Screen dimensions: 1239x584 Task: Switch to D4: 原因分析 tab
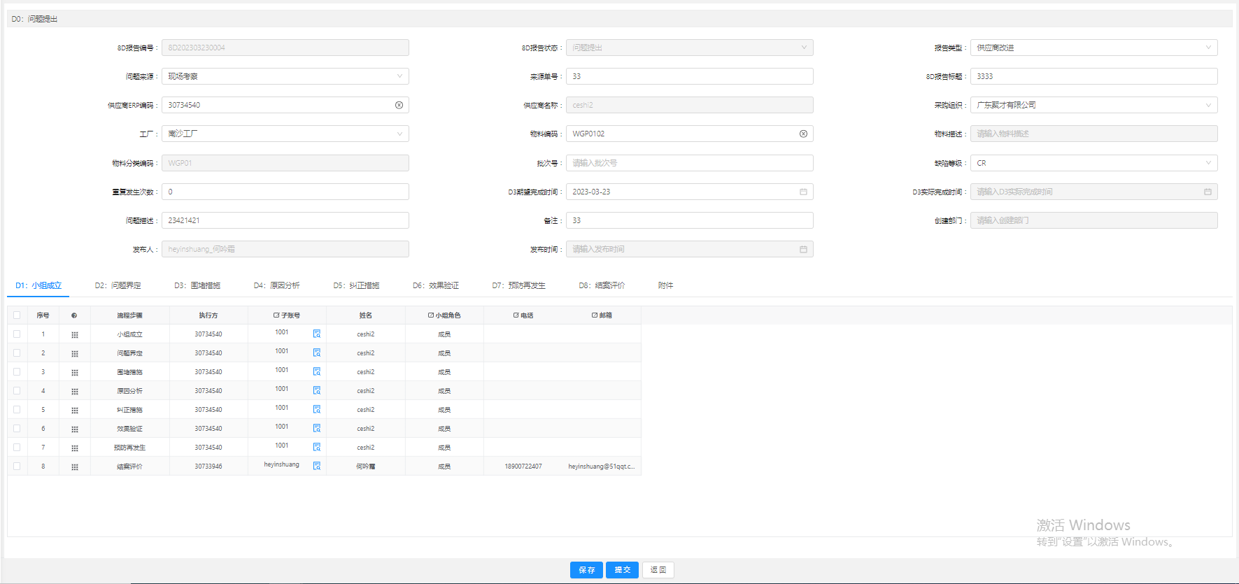point(276,285)
